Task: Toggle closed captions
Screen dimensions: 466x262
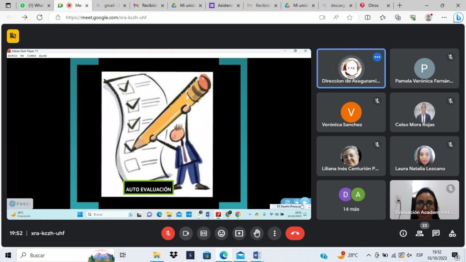Action: pyautogui.click(x=203, y=233)
